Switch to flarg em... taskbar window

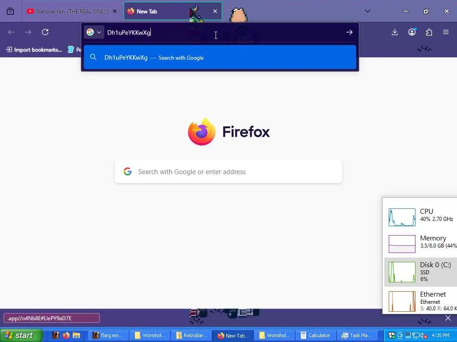108,335
